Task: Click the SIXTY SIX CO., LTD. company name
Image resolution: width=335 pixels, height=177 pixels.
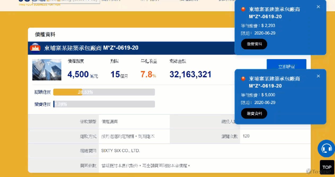Action: [x=121, y=151]
